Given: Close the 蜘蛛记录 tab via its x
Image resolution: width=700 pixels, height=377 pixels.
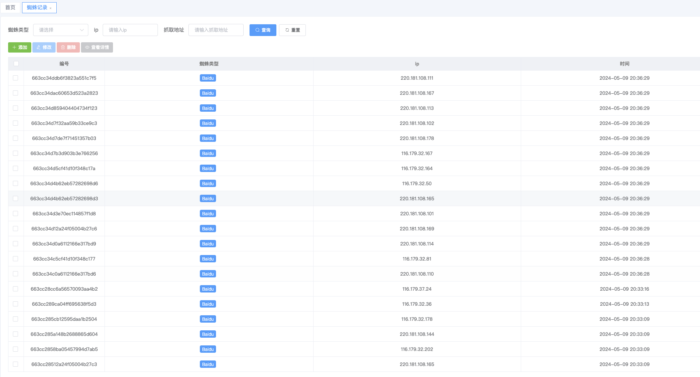Looking at the screenshot, I should click(x=50, y=8).
